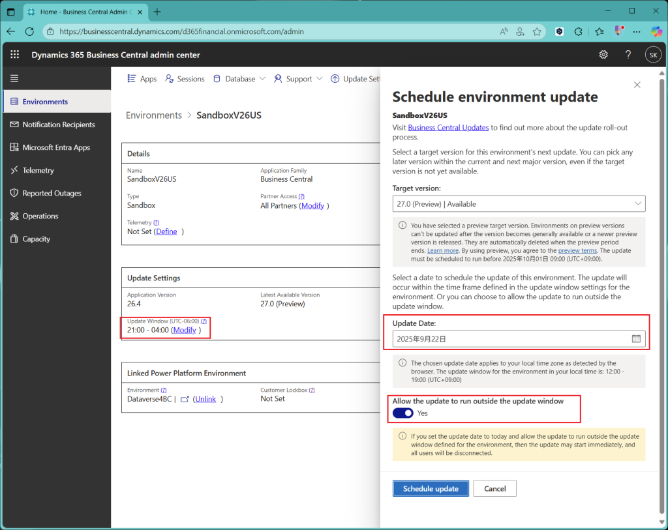Screen dimensions: 668x530
Task: Collapse the hamburger navigation menu
Action: (14, 79)
